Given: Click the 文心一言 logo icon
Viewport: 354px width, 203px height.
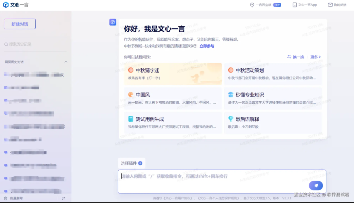Looking at the screenshot, I should (x=6, y=5).
